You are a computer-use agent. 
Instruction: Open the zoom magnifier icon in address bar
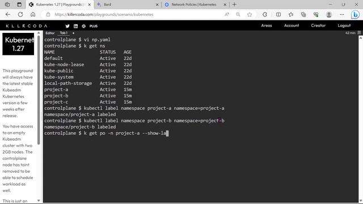click(238, 14)
